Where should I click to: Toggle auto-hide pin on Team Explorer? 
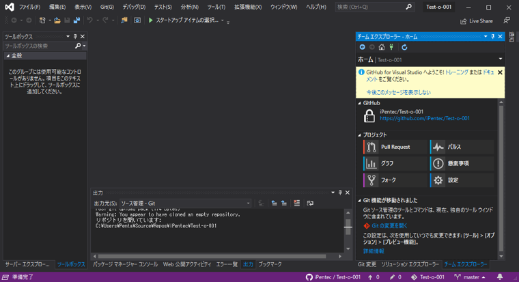click(493, 36)
